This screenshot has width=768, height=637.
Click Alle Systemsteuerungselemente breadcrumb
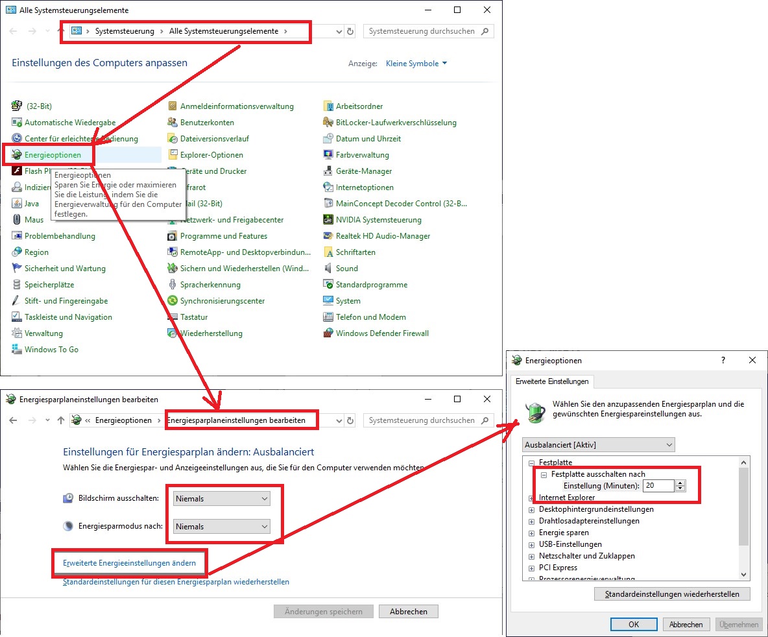pyautogui.click(x=224, y=31)
